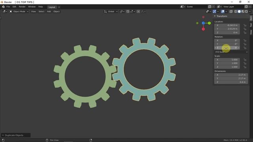
Task: Click the blue Z axis gizmo ball
Action: (203, 23)
